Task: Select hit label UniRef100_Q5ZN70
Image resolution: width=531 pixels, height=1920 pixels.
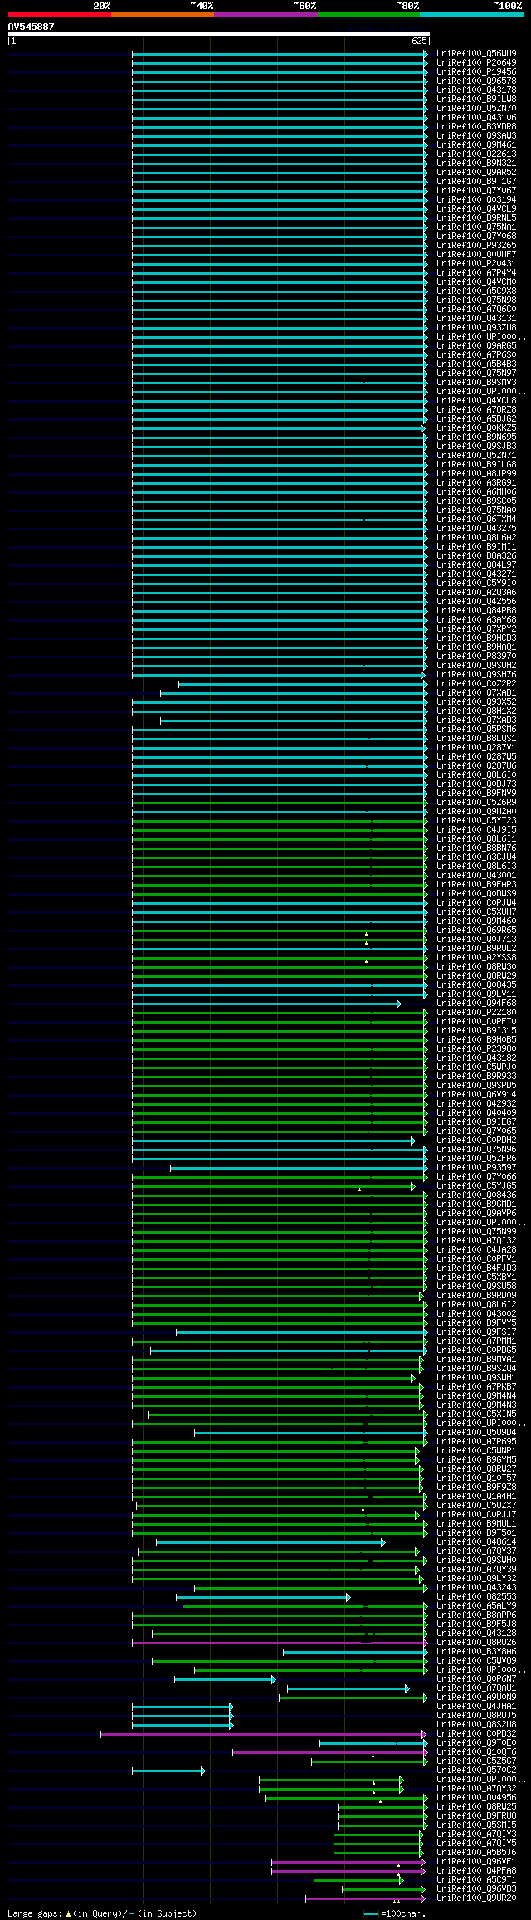Action: tap(476, 108)
